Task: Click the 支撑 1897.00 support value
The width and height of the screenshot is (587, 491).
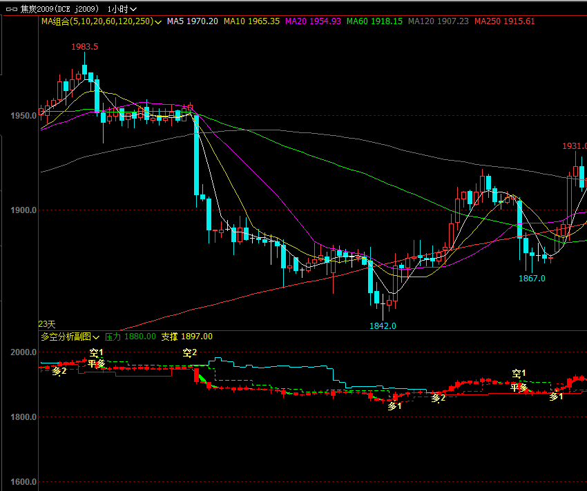Action: coord(187,337)
